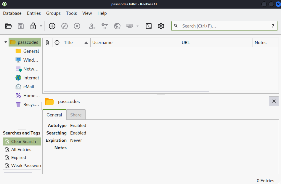Open the Help menu

[x=102, y=13]
